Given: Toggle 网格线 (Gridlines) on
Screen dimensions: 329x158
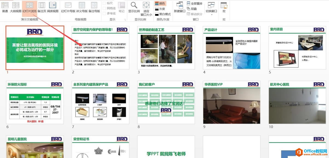Looking at the screenshot, I should pos(104,8).
